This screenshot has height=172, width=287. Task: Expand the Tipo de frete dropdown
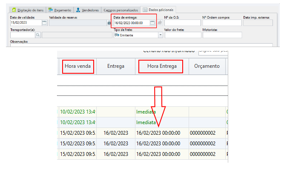click(161, 35)
